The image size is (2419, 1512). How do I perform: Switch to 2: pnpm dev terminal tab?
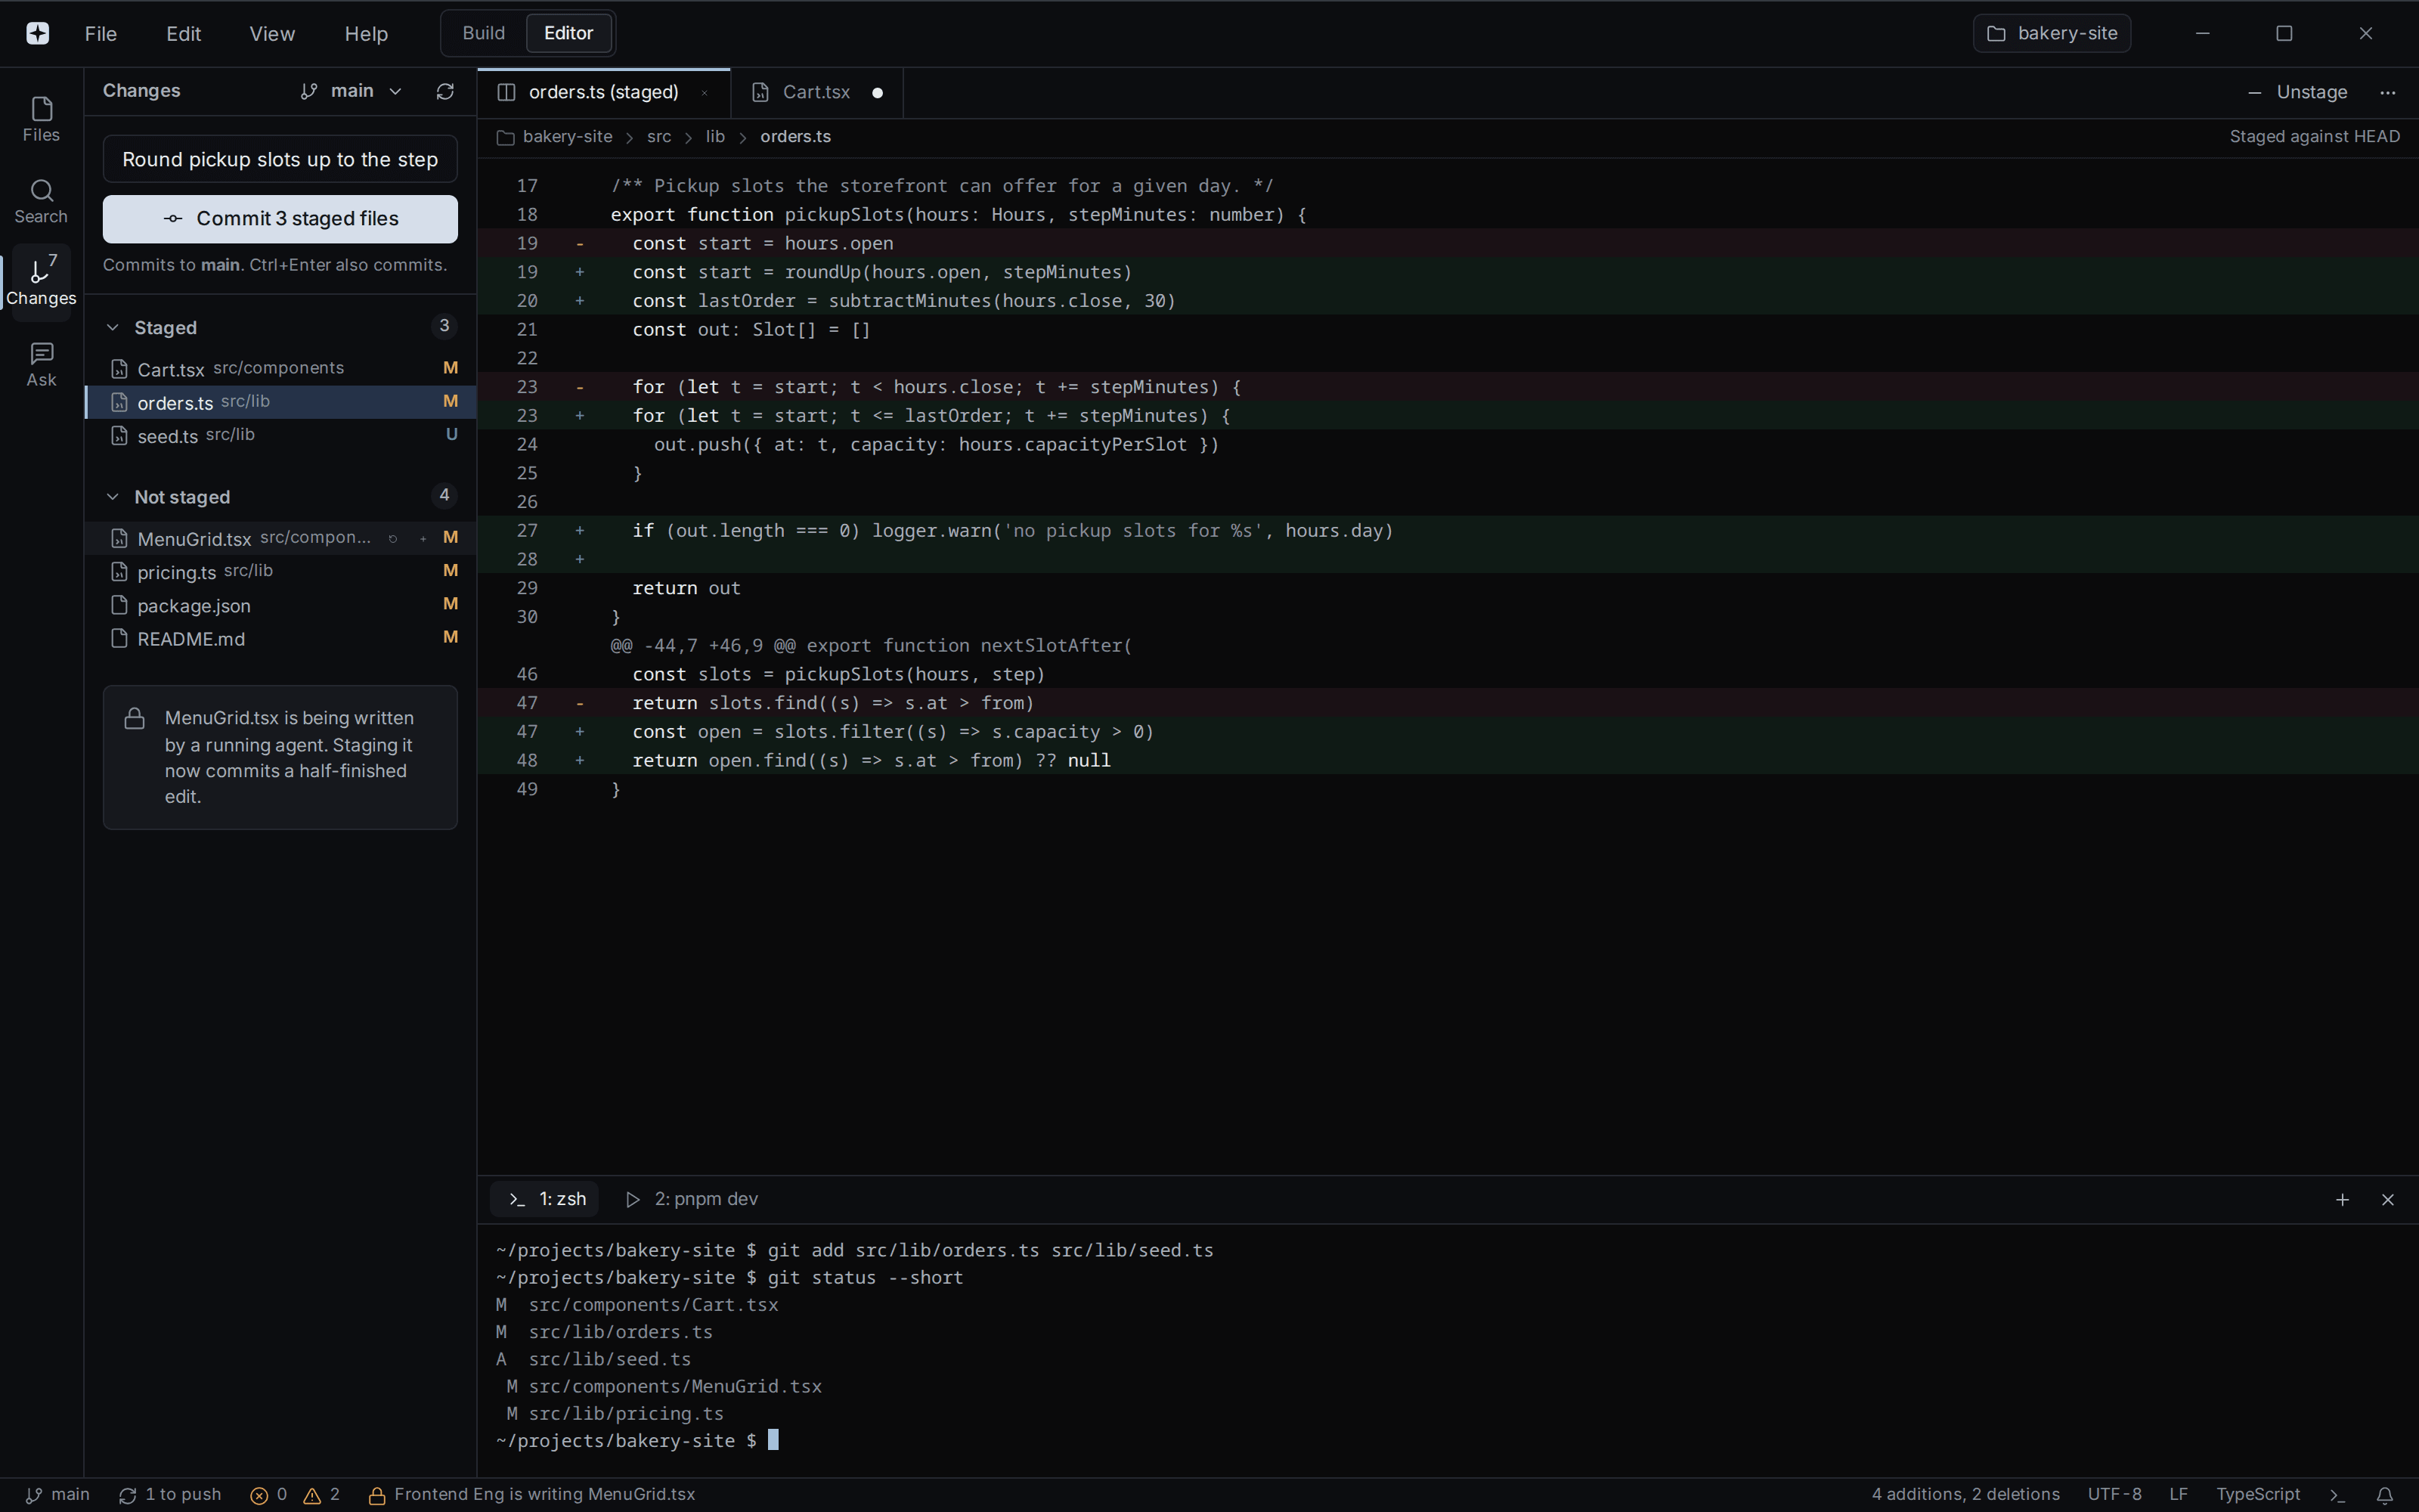coord(692,1199)
